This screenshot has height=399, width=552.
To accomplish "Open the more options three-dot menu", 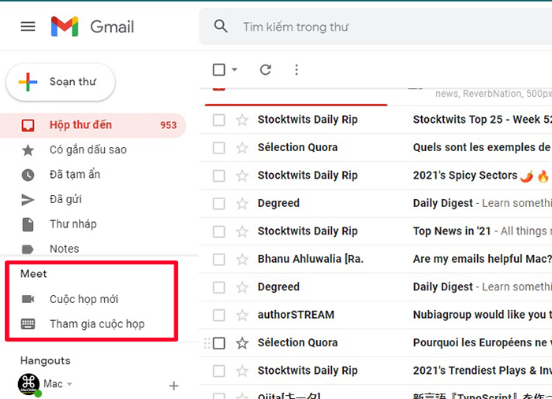I will tap(297, 69).
